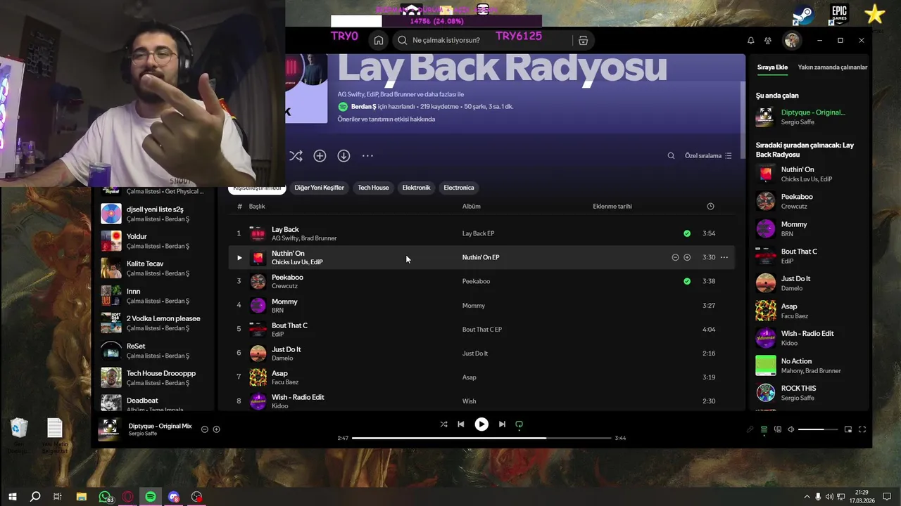Image resolution: width=901 pixels, height=506 pixels.
Task: Open Connect to a device icon
Action: [778, 429]
